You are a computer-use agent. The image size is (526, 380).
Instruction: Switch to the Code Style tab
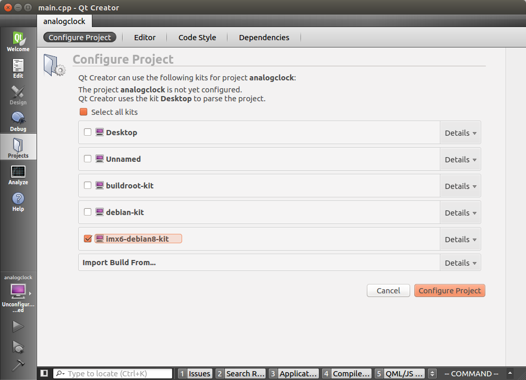pos(197,38)
